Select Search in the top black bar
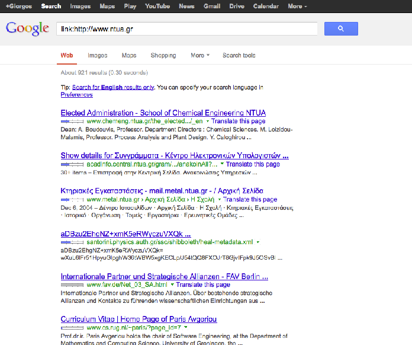 51,7
